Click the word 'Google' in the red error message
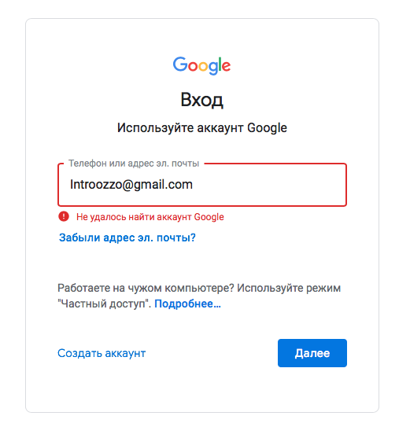 (x=209, y=217)
